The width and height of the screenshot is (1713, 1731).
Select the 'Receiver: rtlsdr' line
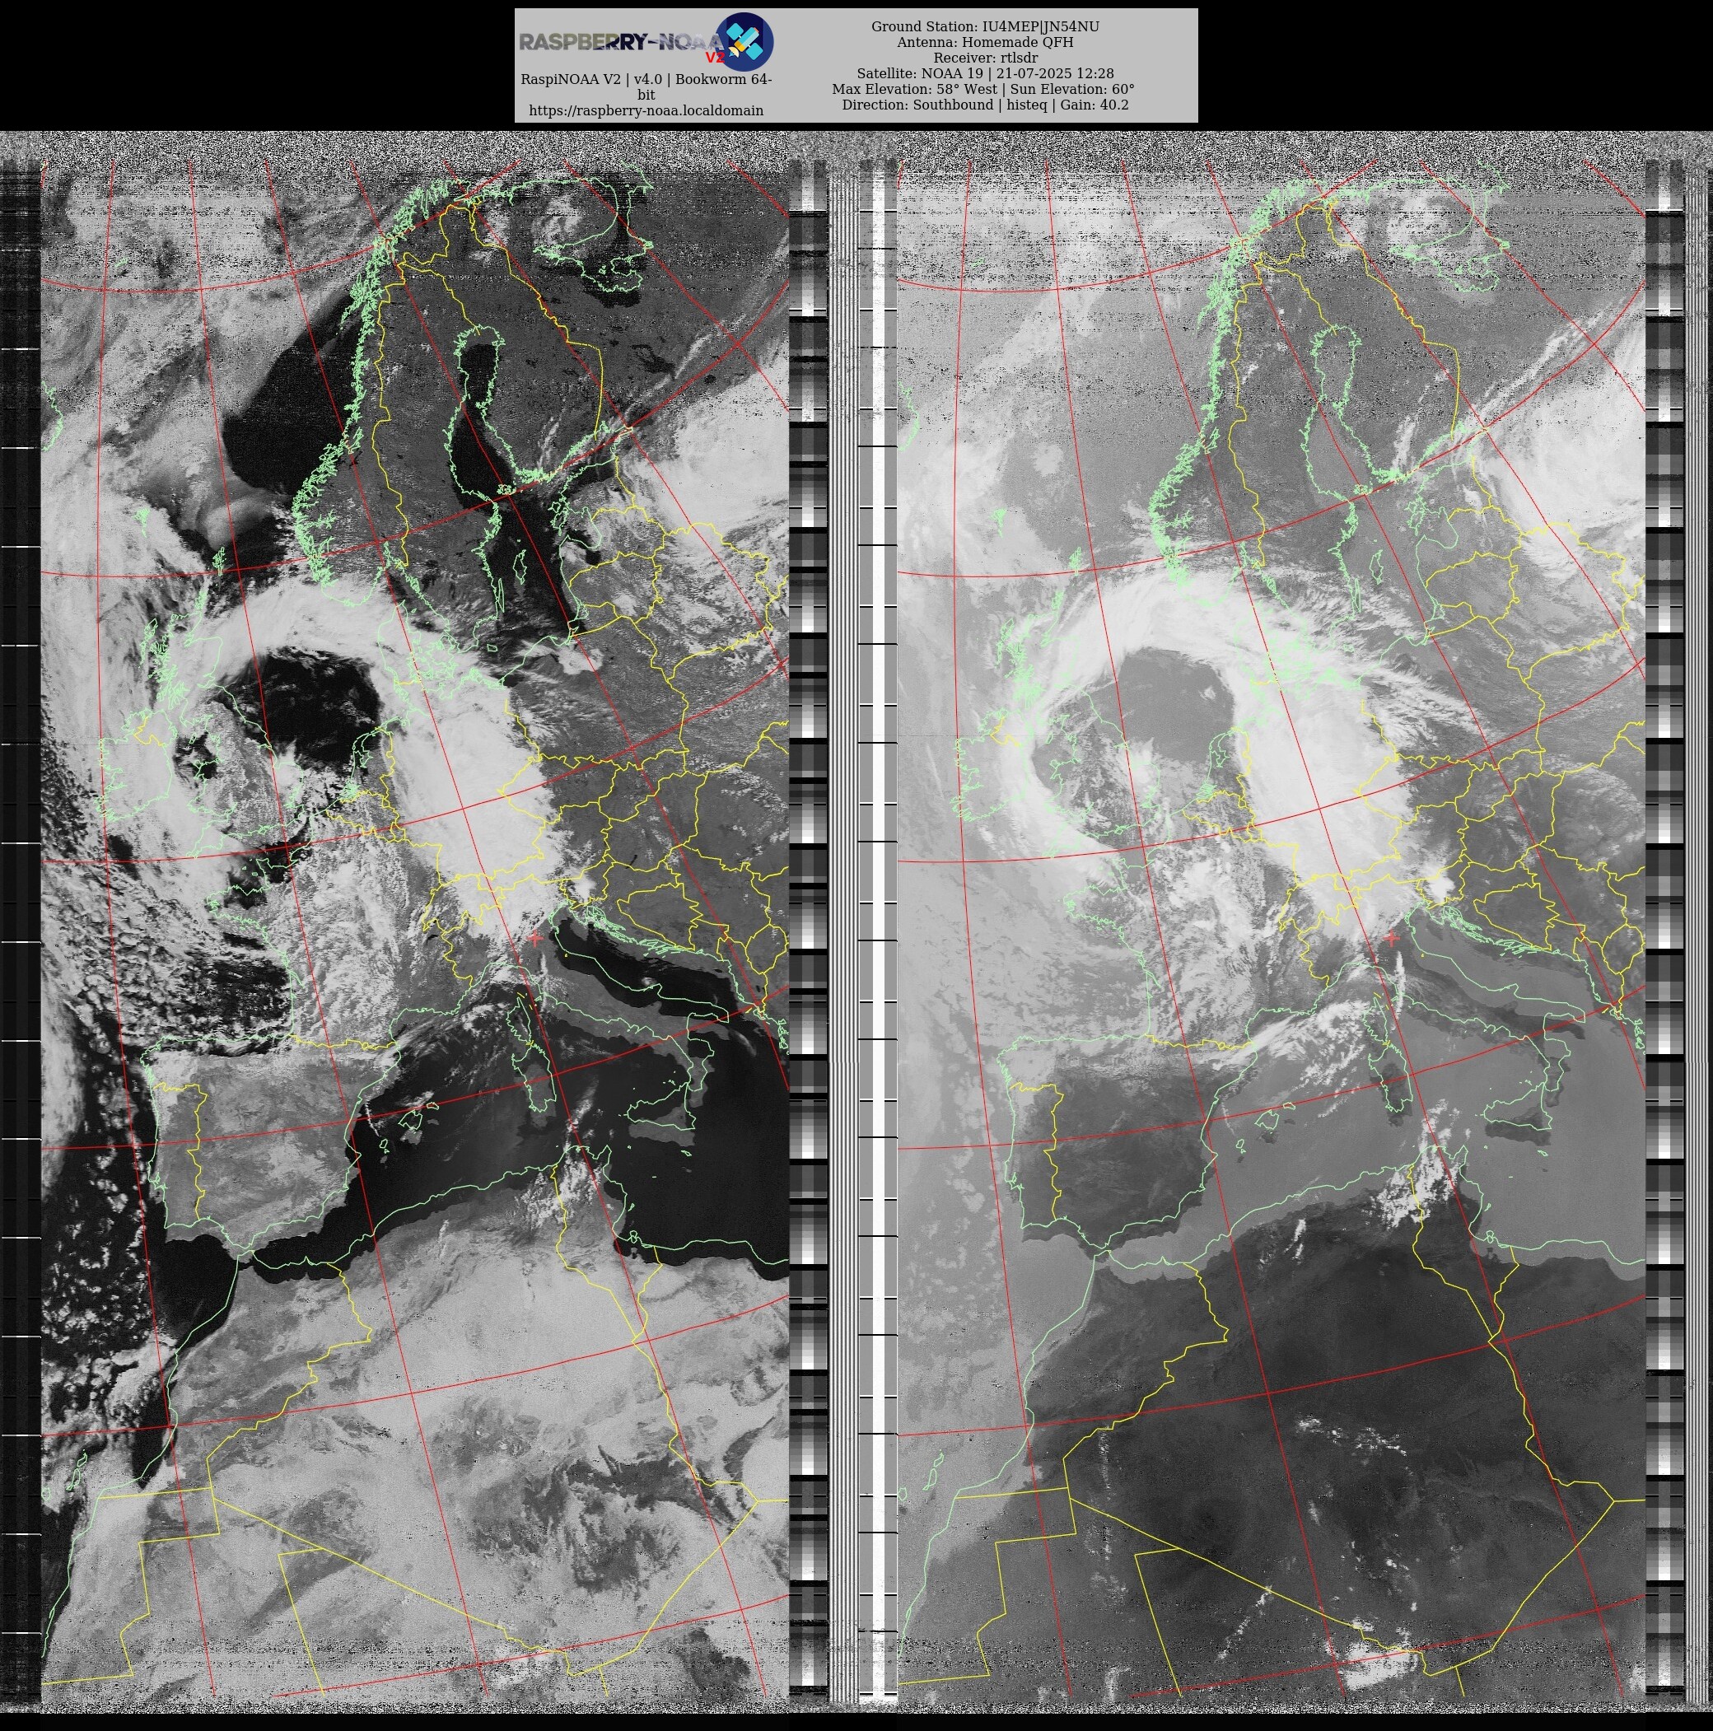pos(985,58)
